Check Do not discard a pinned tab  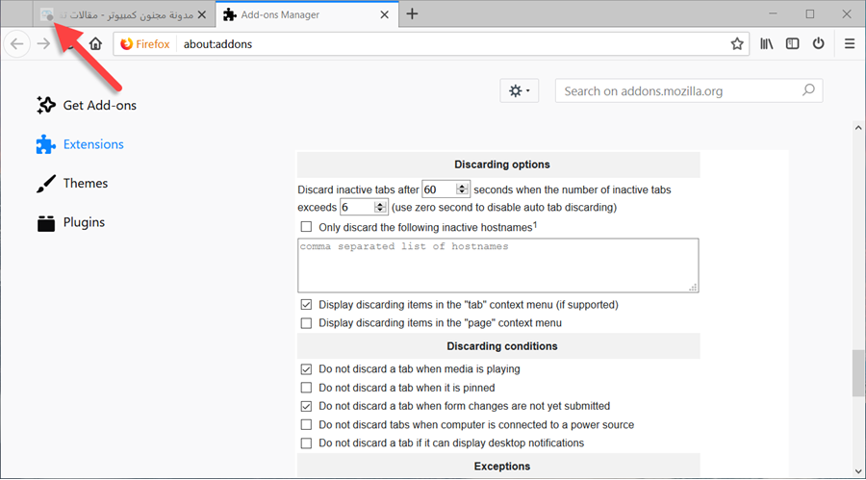306,388
